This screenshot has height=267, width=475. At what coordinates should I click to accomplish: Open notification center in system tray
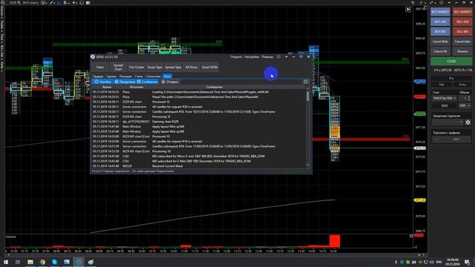tap(468, 262)
